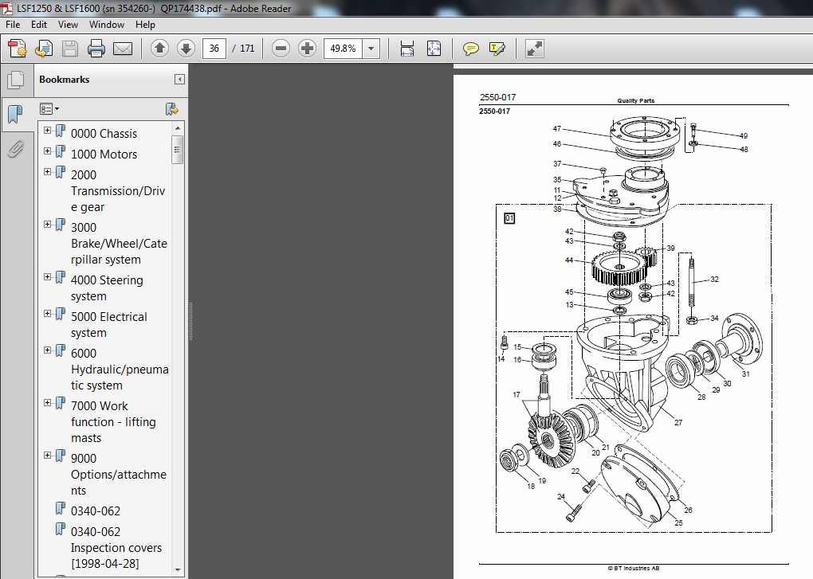
Task: Expand 4000 Steering system bookmark
Action: tap(47, 276)
